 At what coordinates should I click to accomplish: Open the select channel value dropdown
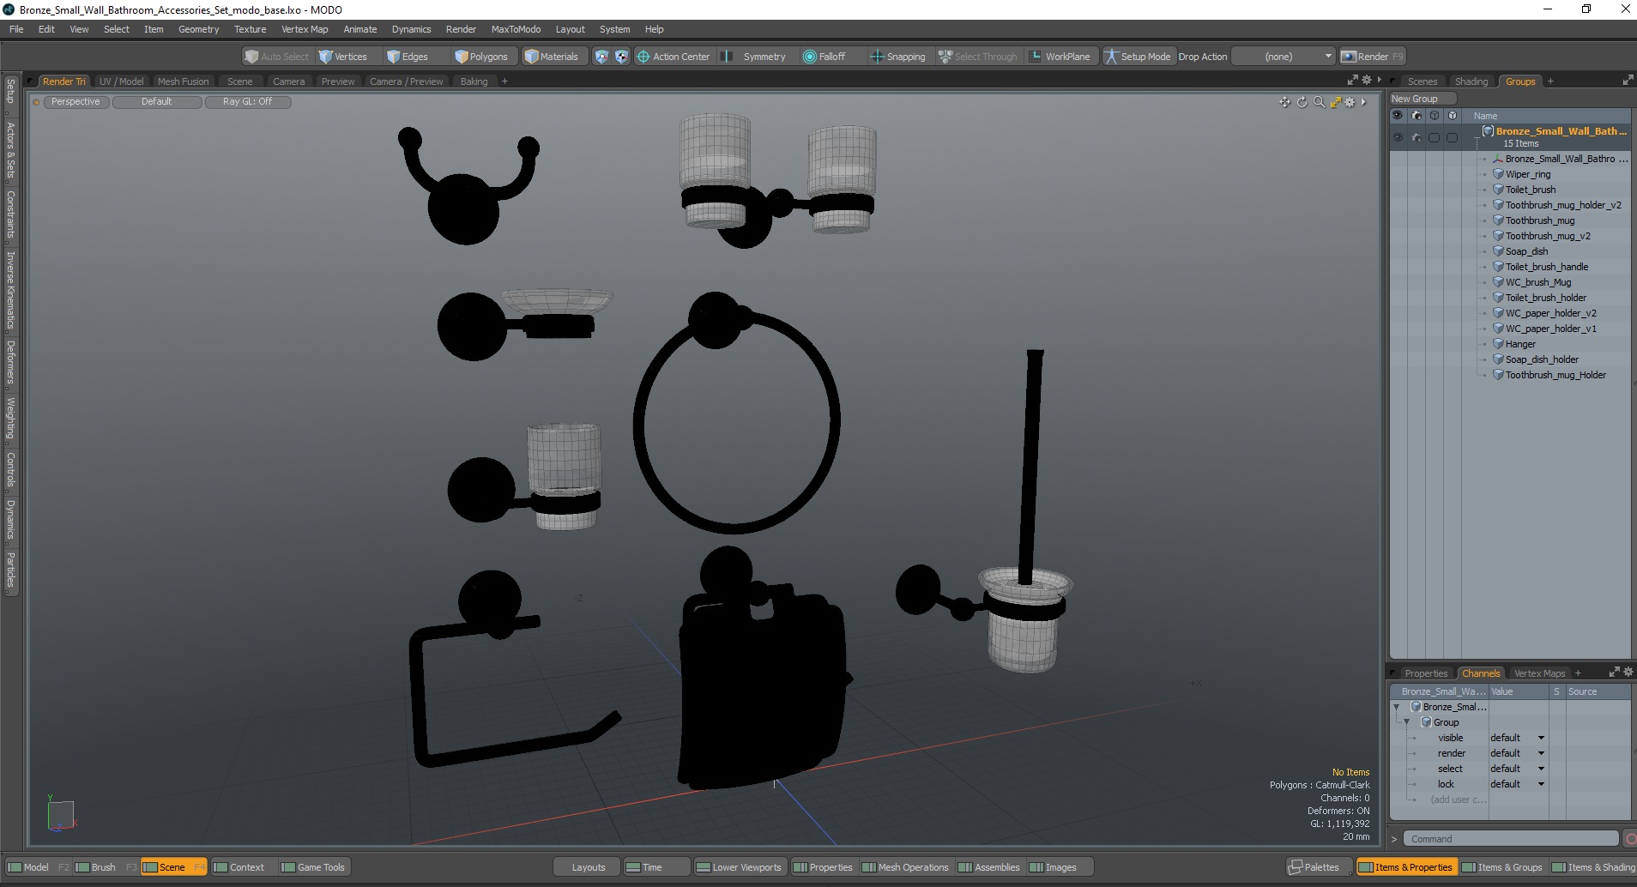[1517, 769]
